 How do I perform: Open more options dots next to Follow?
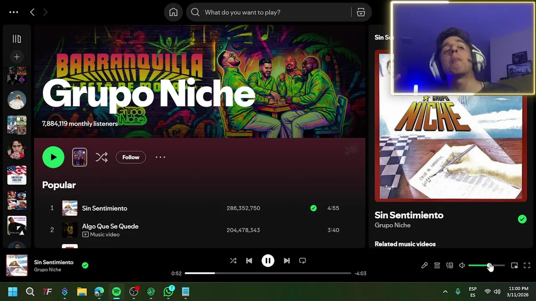pyautogui.click(x=160, y=157)
